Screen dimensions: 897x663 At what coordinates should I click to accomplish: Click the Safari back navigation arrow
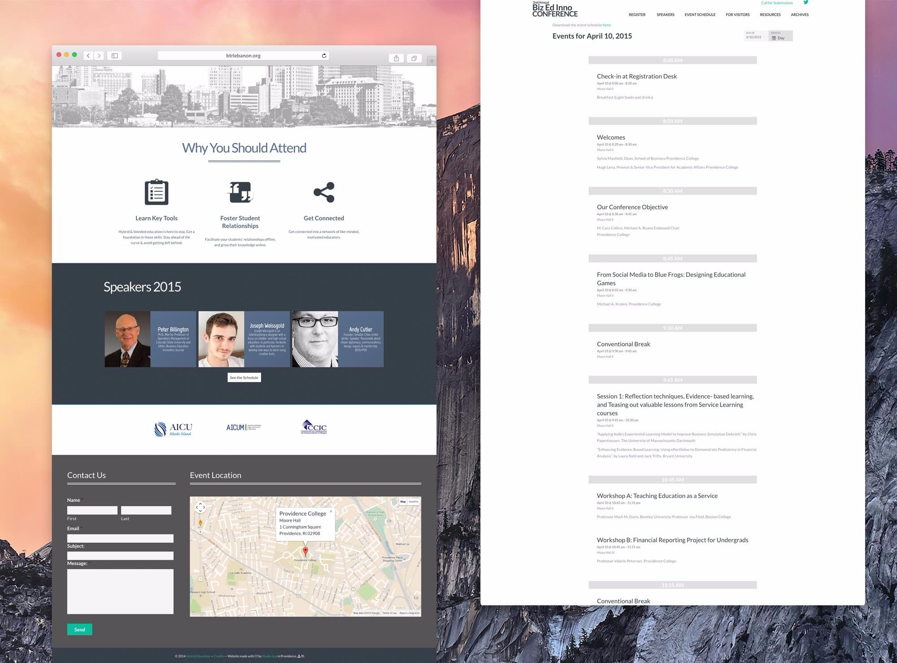click(88, 56)
